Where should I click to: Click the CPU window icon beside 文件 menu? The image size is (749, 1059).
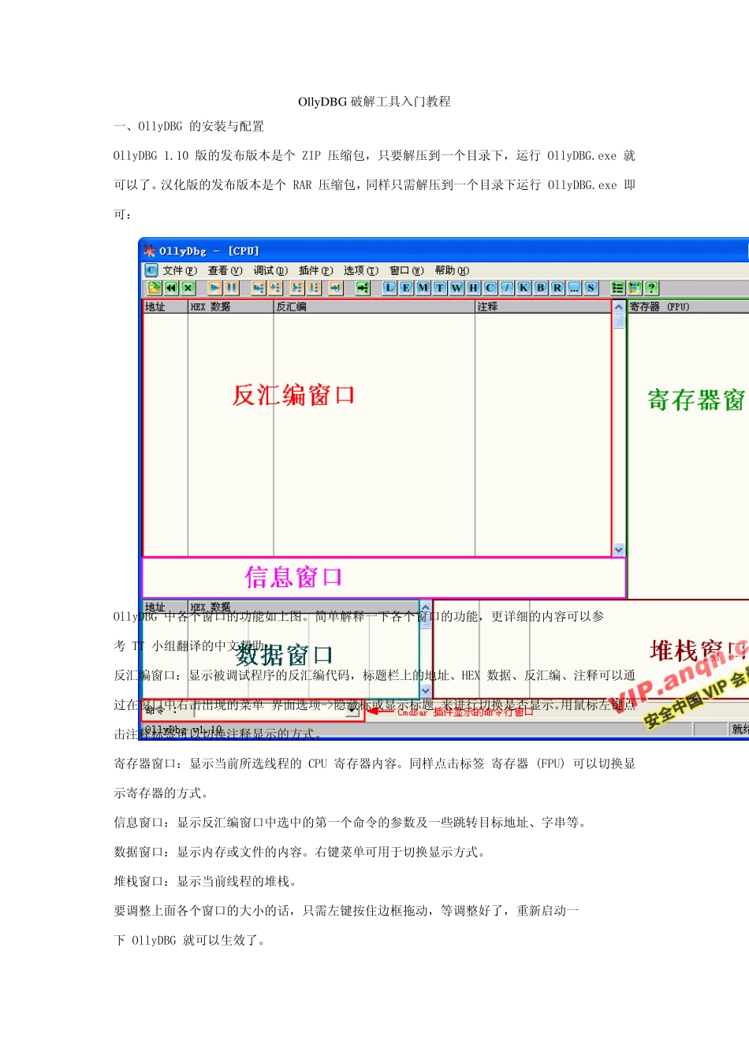(151, 270)
